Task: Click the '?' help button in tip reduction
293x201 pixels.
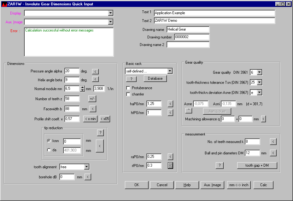Action: [100, 133]
